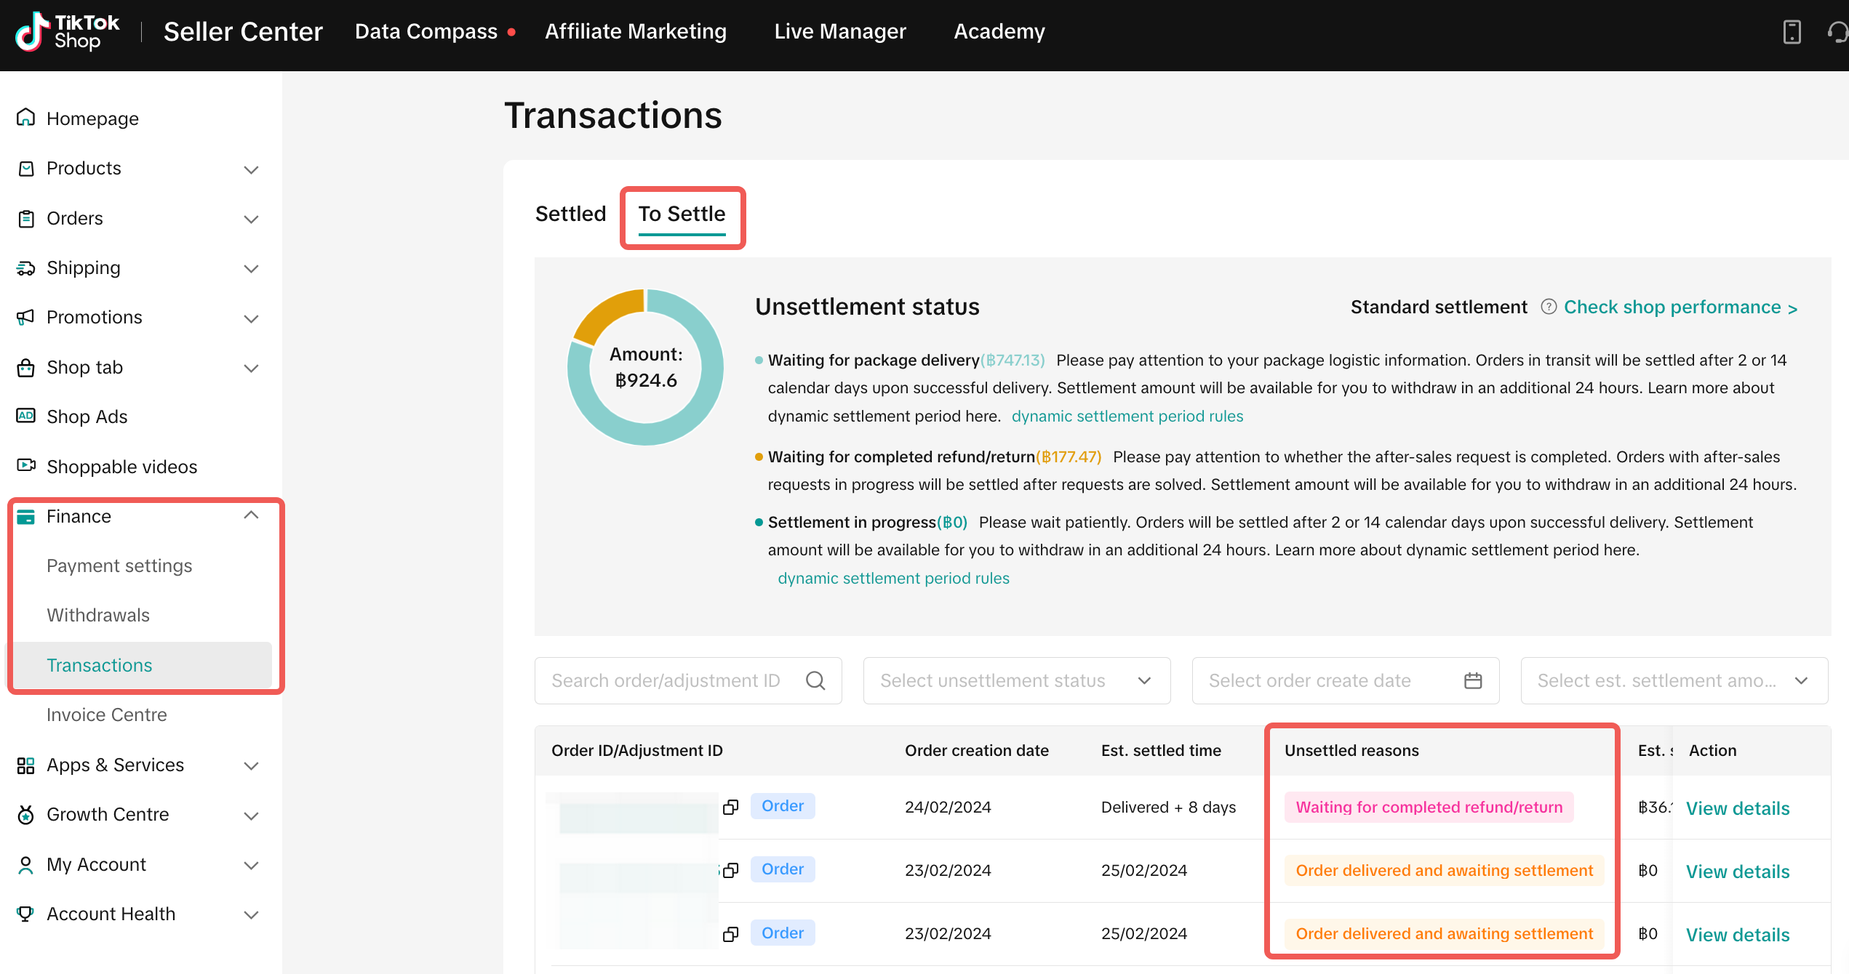This screenshot has width=1849, height=974.
Task: Click the help icon beside Standard settlement
Action: pos(1549,307)
